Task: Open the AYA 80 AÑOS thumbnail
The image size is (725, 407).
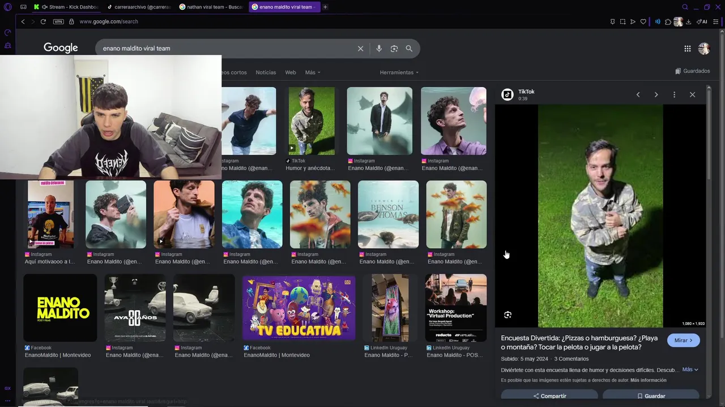Action: pyautogui.click(x=135, y=308)
